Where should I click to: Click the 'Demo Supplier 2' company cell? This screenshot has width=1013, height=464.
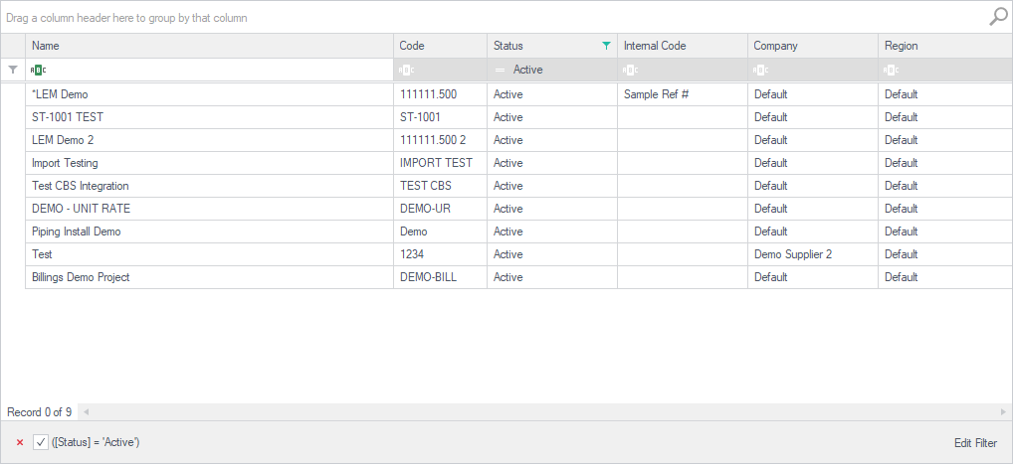[x=813, y=254]
